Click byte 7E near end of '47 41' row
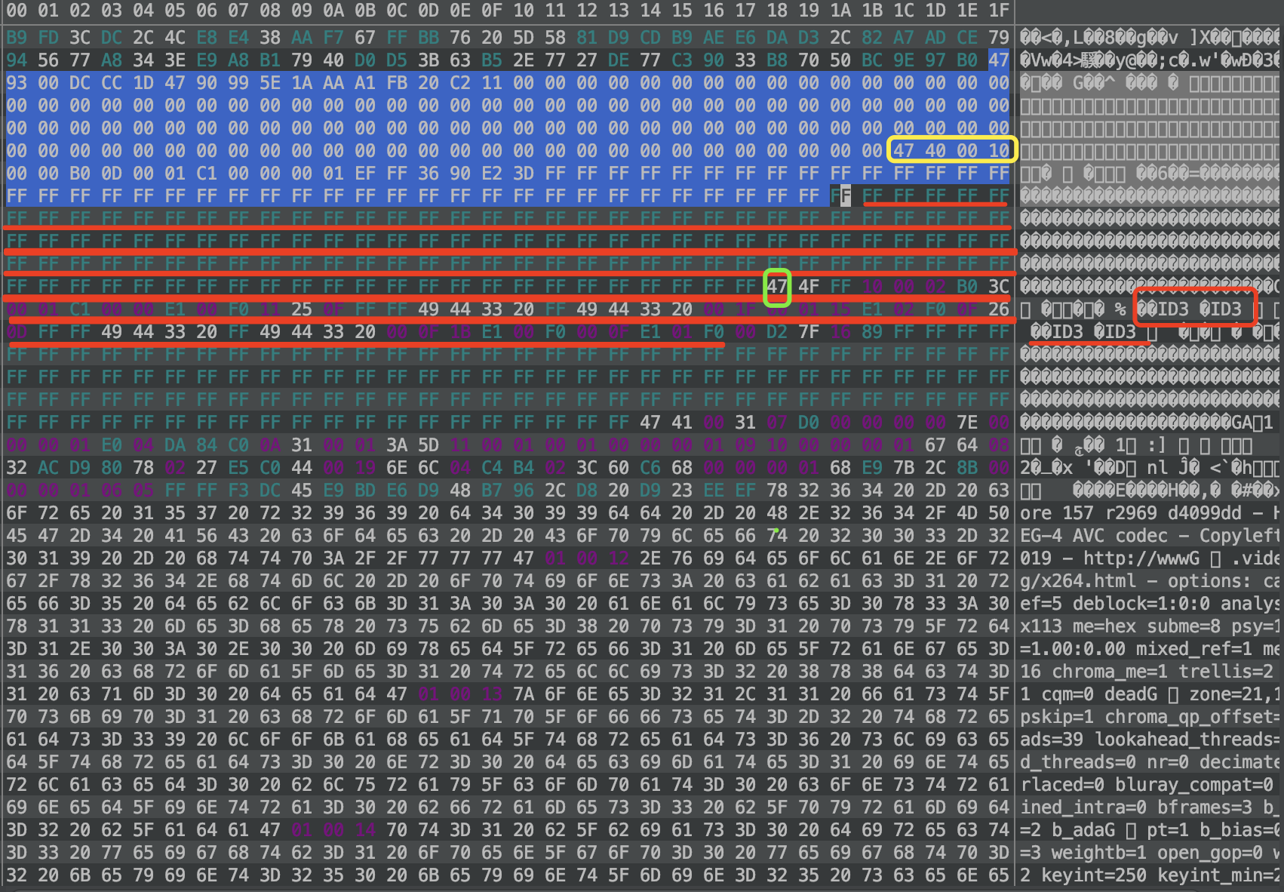 tap(967, 423)
